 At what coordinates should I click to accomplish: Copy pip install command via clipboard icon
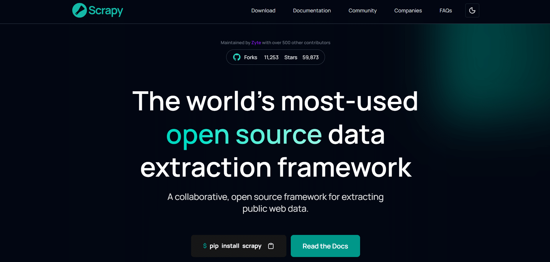pyautogui.click(x=271, y=246)
